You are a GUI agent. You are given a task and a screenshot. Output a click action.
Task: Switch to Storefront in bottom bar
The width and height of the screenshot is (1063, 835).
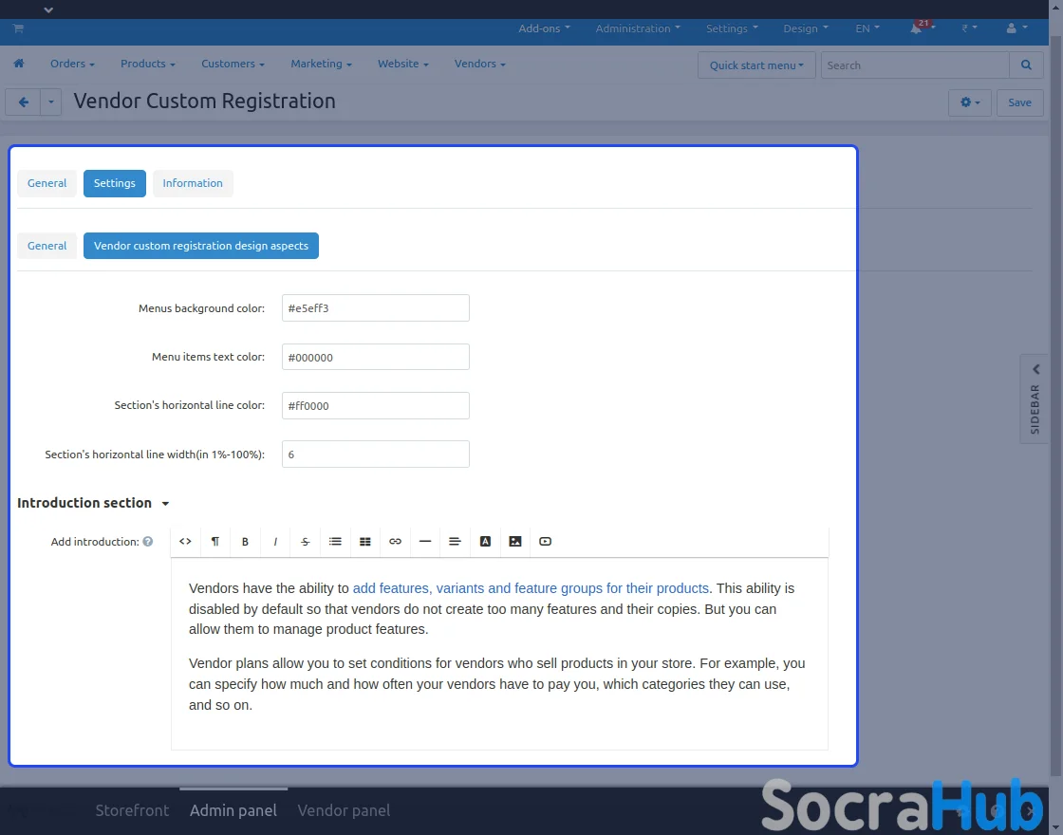pyautogui.click(x=132, y=810)
